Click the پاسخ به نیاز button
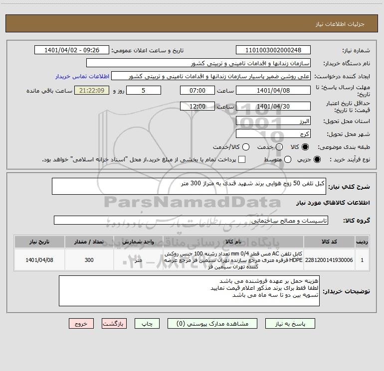384x371 pixels. (x=290, y=324)
